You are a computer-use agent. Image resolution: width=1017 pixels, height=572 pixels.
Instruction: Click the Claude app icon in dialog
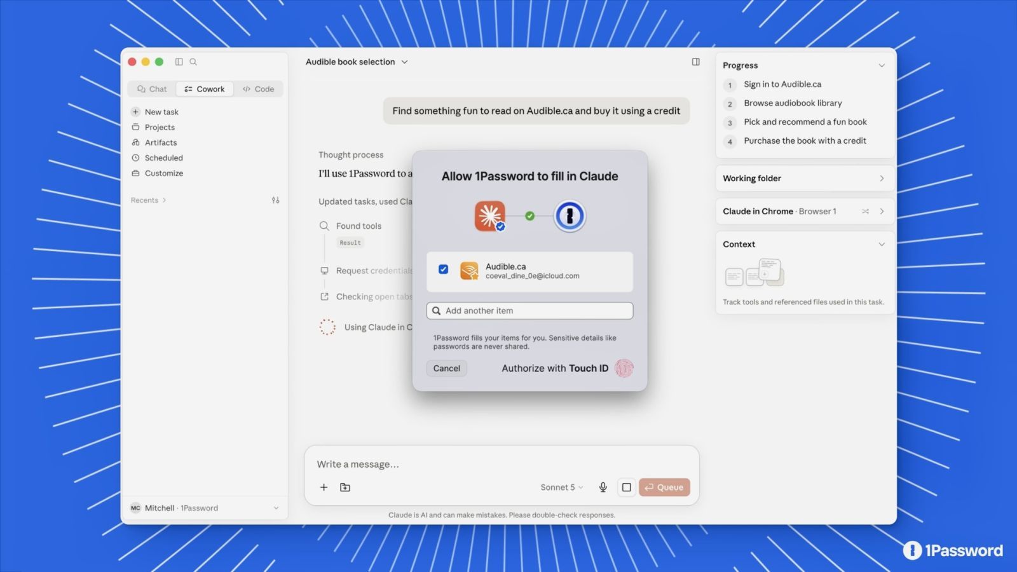coord(489,216)
